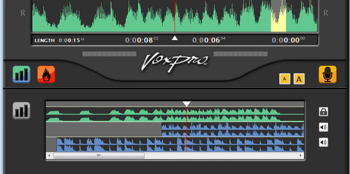Click the white triangle cursor marker under waveform
350x174 pixels.
pyautogui.click(x=175, y=38)
